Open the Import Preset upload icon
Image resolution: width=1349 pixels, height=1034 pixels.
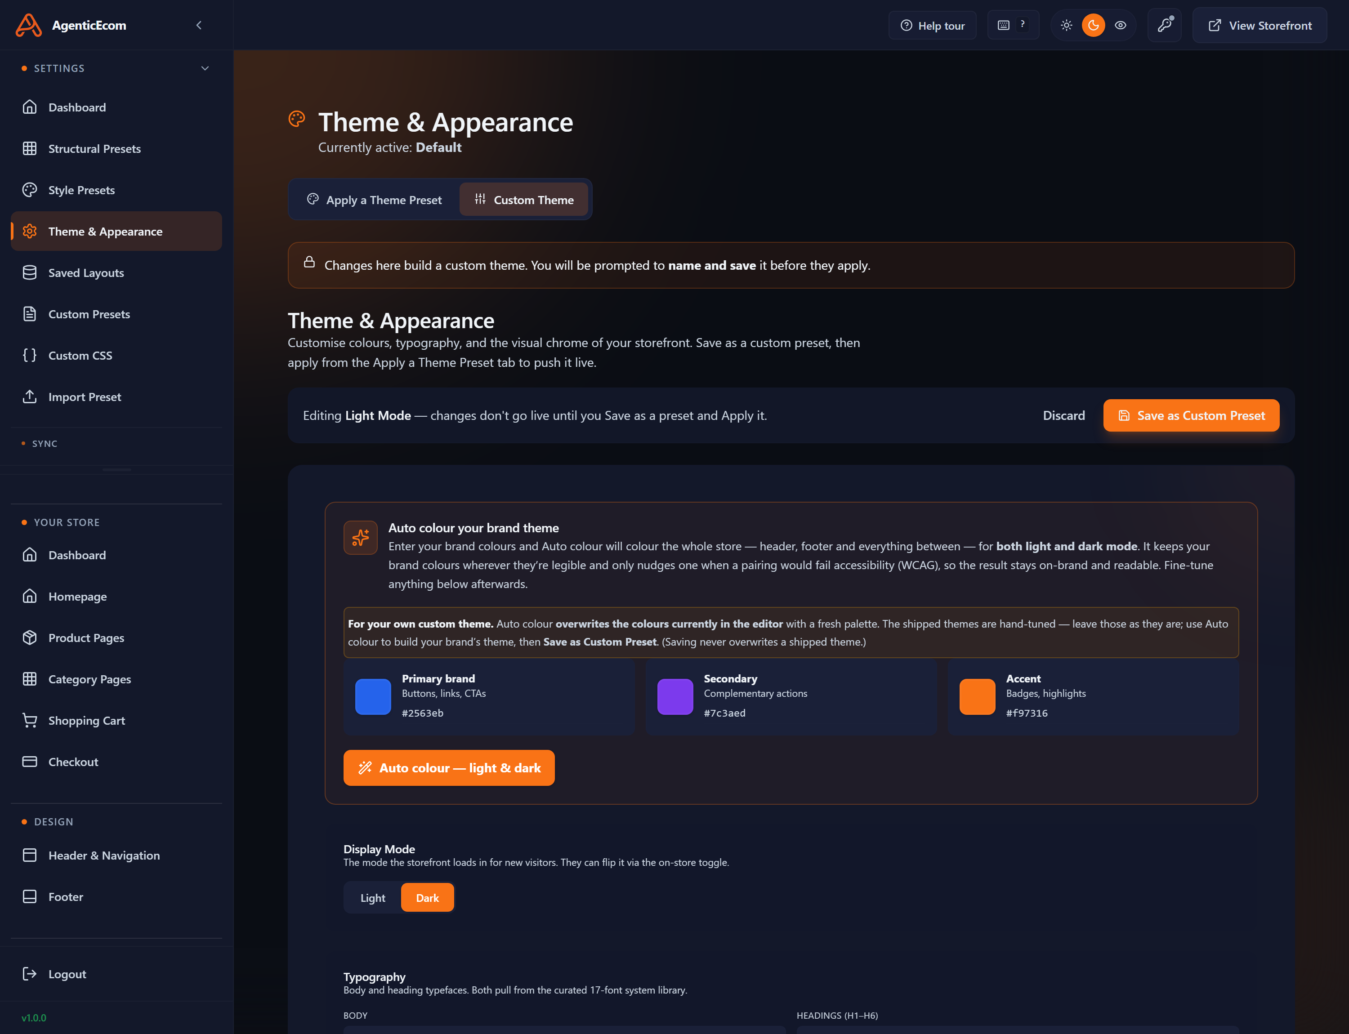pyautogui.click(x=30, y=397)
